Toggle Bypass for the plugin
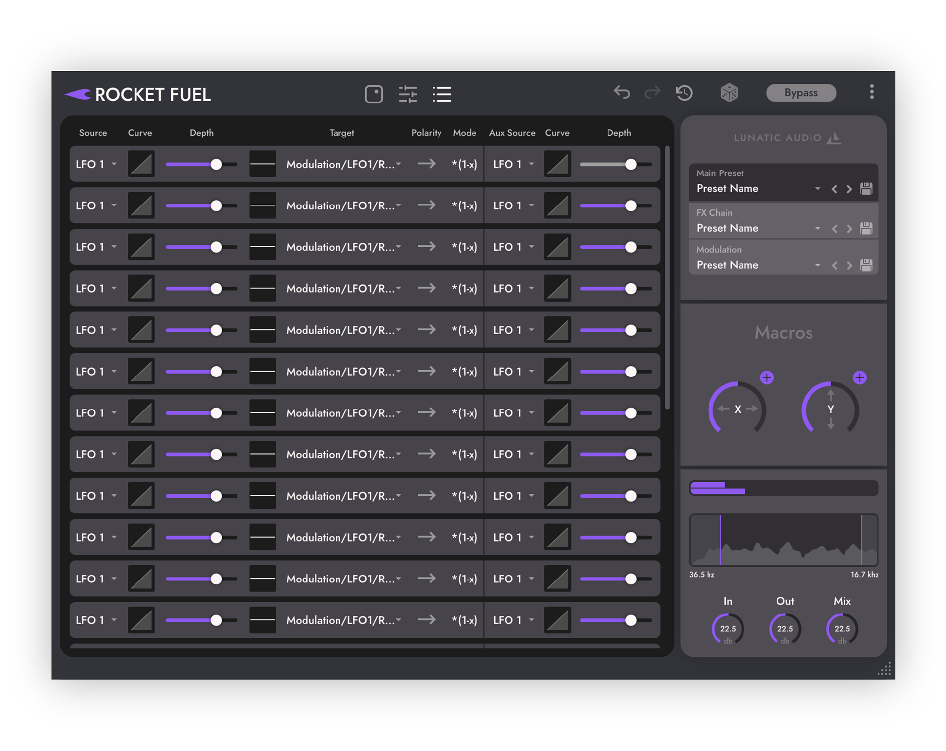 (x=801, y=93)
